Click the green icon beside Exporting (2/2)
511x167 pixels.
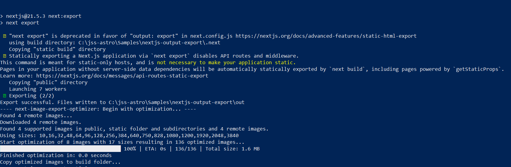coord(5,96)
